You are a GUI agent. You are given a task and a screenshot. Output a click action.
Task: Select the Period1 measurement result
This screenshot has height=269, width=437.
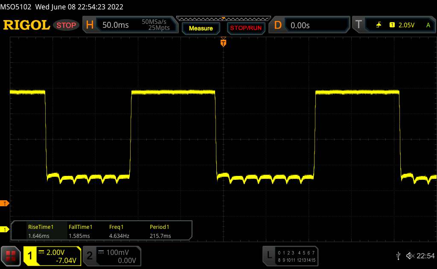click(160, 231)
